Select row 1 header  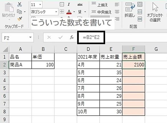coord(5,57)
